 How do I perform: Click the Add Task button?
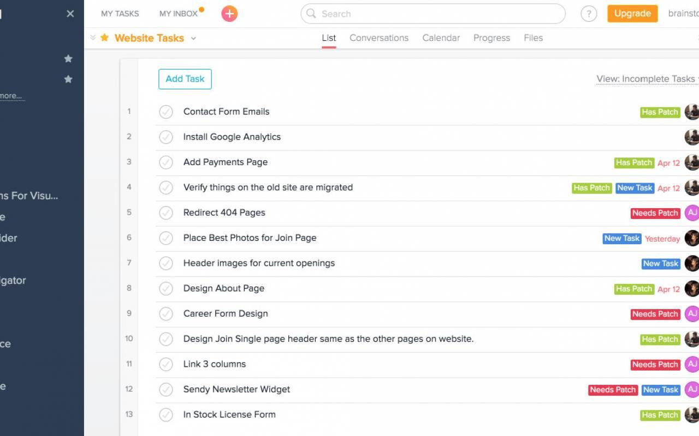tap(185, 79)
